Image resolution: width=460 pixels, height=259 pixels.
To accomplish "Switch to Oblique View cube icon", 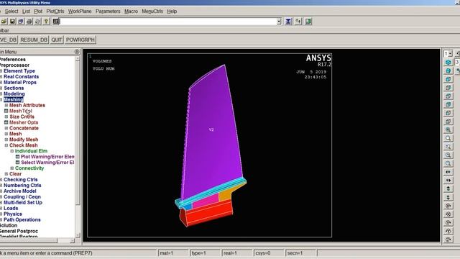I will pos(448,71).
